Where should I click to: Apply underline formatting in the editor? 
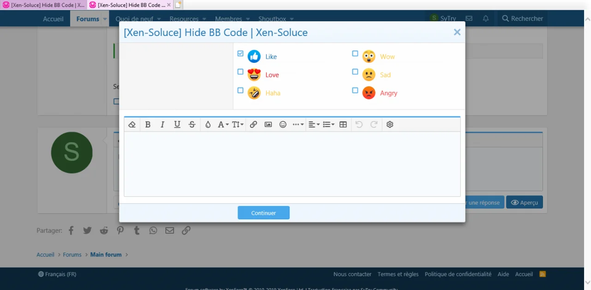(x=177, y=124)
